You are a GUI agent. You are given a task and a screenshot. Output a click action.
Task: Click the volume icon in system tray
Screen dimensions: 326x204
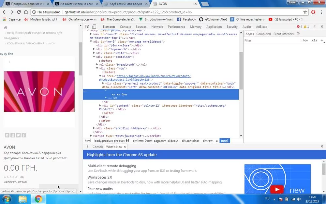pyautogui.click(x=299, y=199)
